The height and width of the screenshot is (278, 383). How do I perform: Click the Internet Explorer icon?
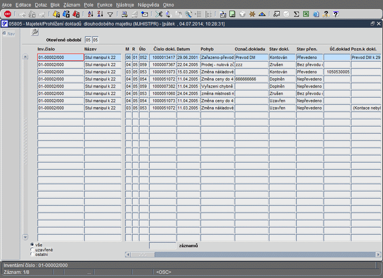coord(316,14)
